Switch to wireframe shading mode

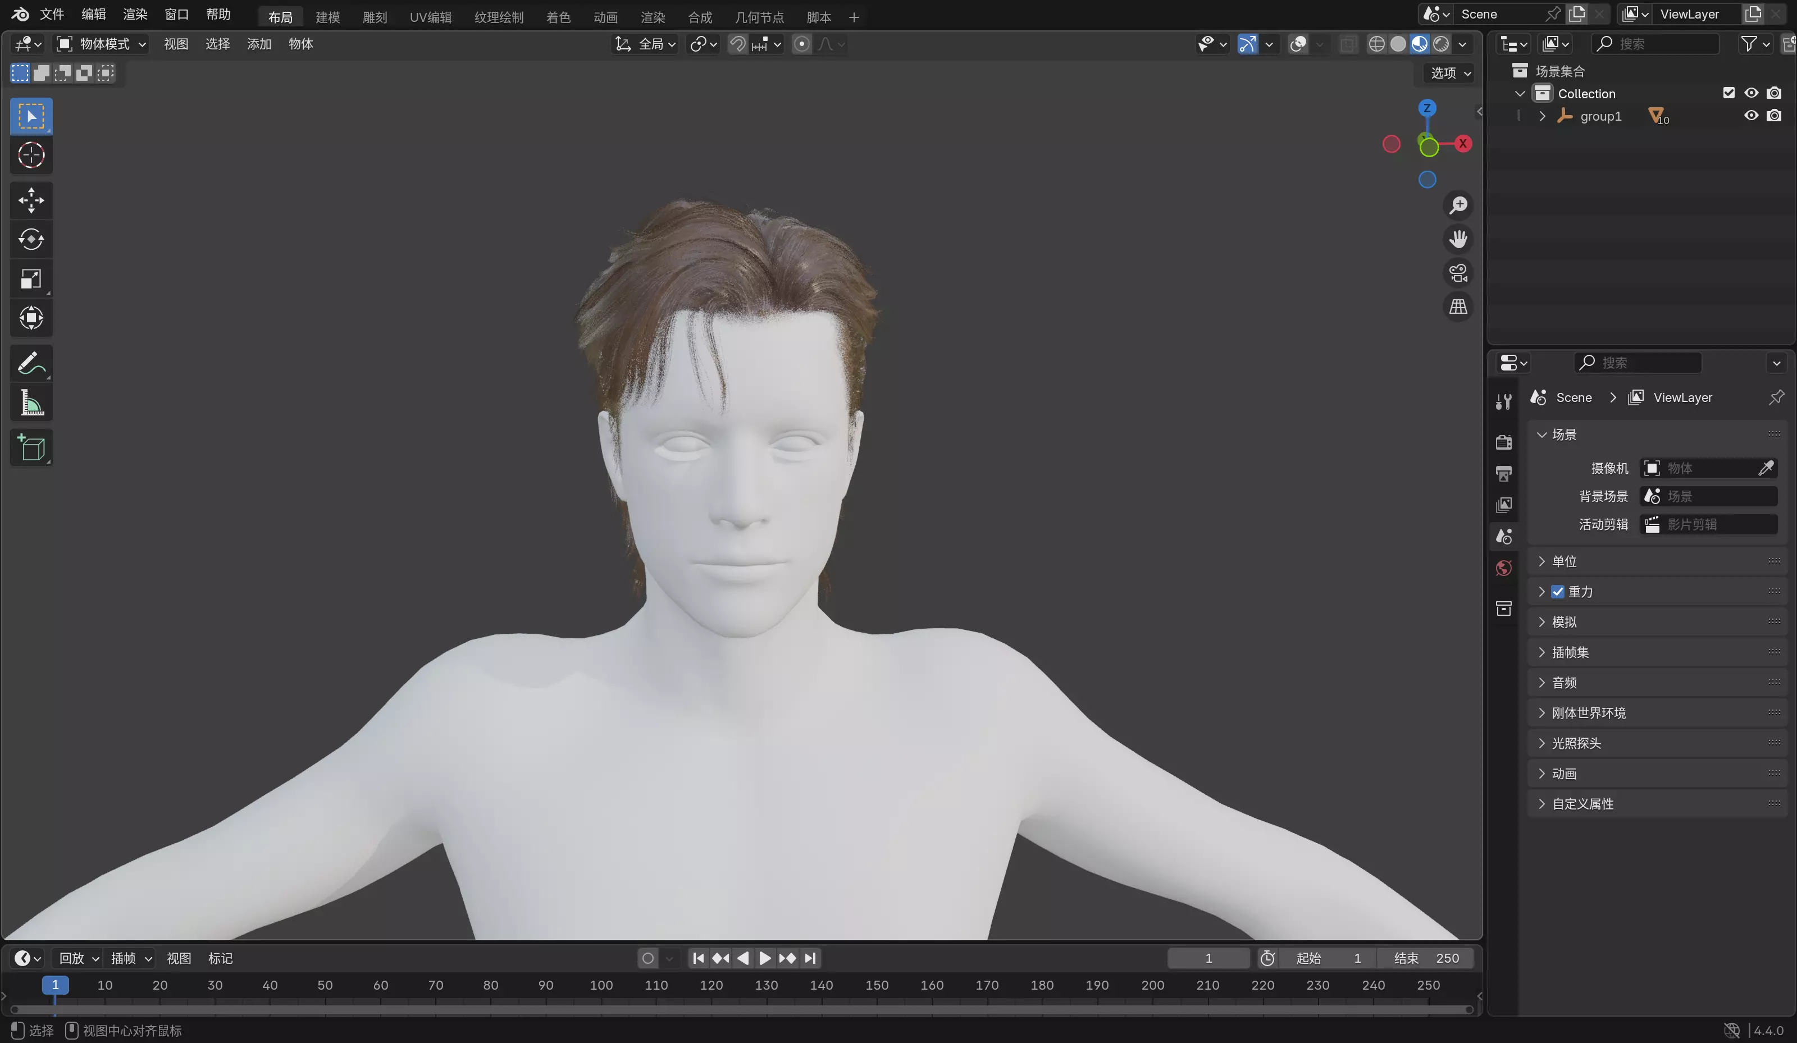coord(1376,44)
